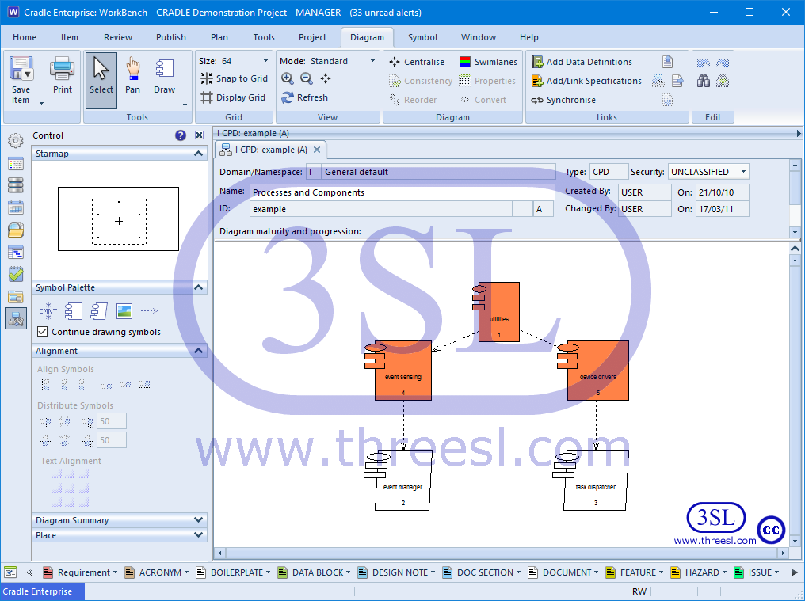805x601 pixels.
Task: Click the first component symbol in palette
Action: [x=74, y=311]
